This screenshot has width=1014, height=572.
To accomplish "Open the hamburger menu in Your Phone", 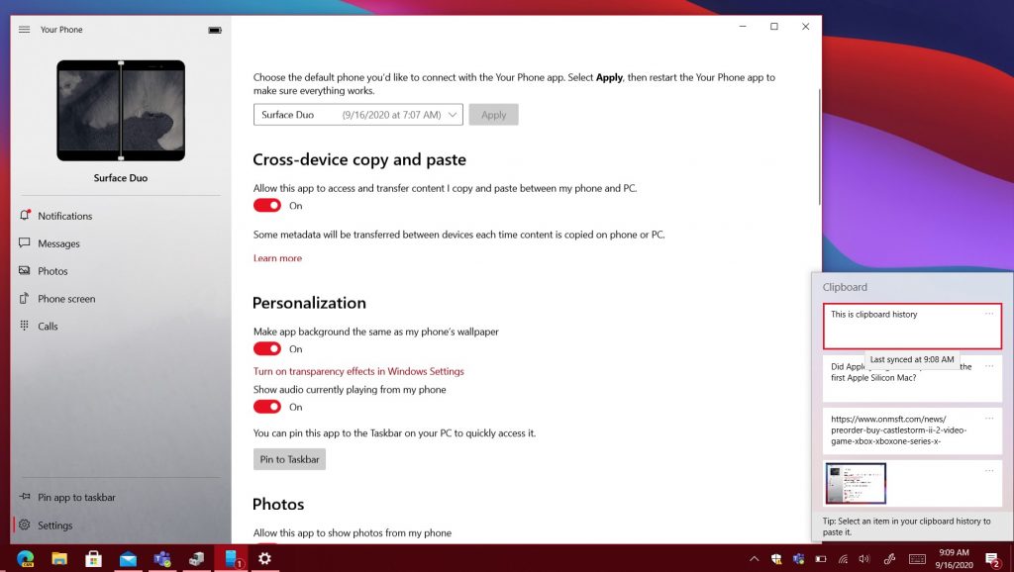I will coord(25,30).
